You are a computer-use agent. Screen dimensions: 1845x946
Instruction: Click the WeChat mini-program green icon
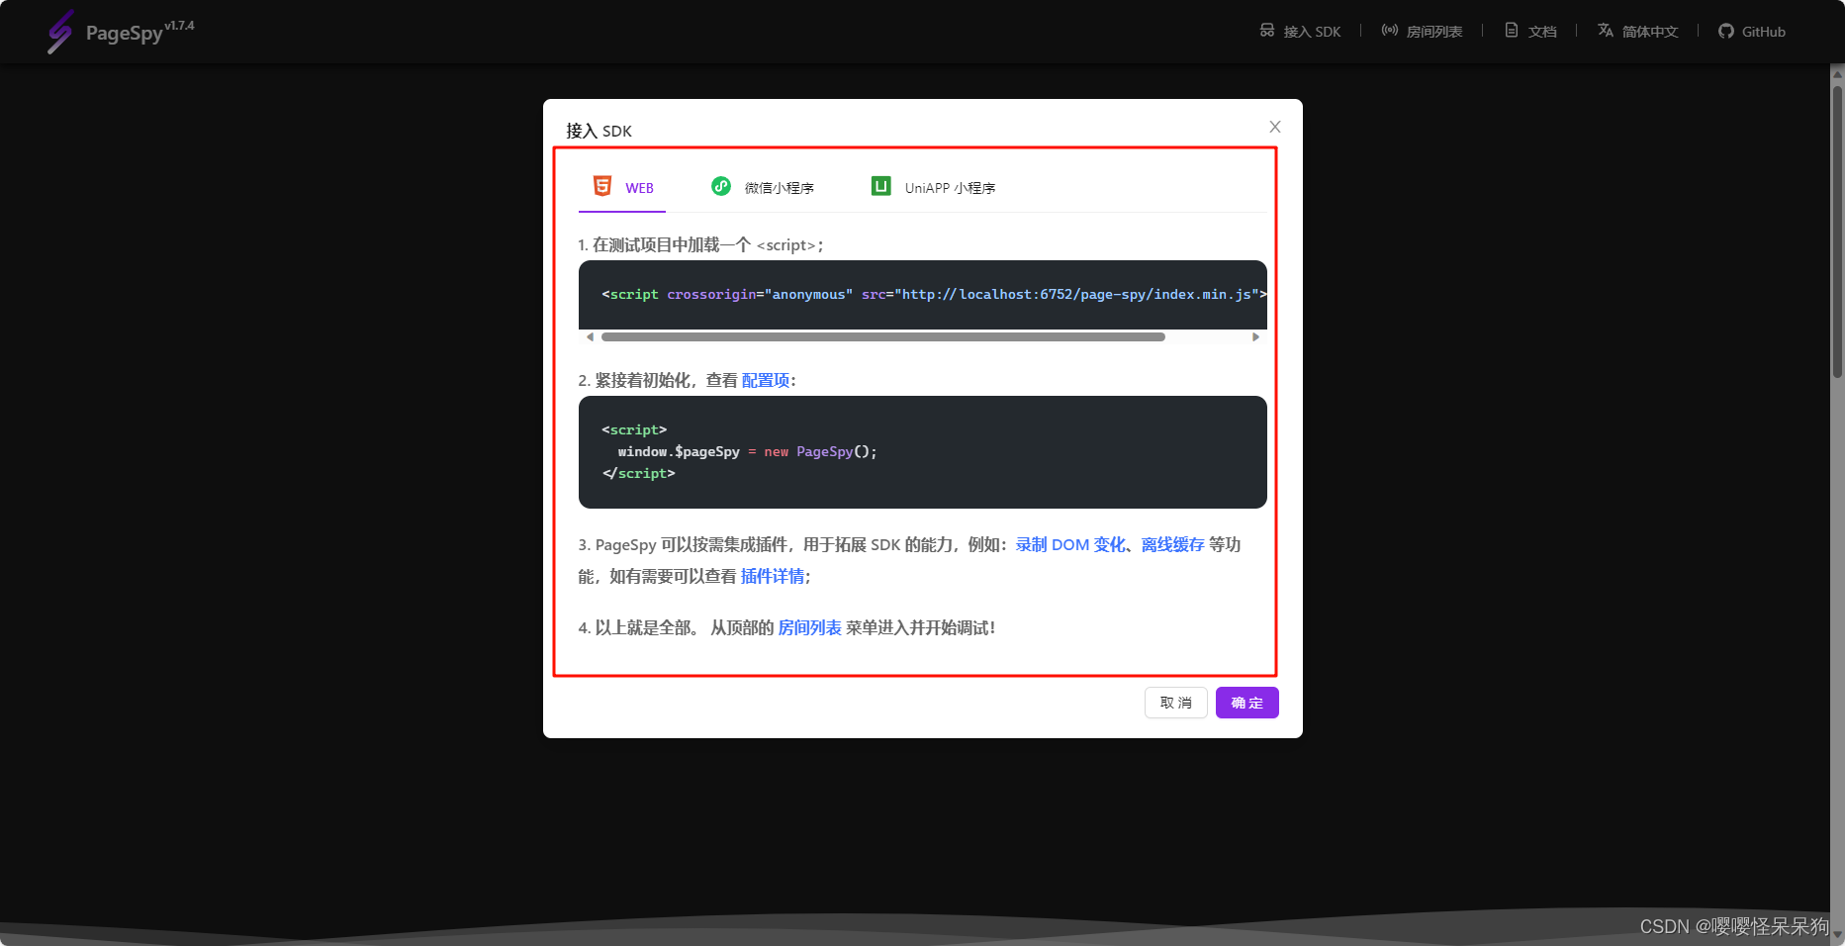(721, 186)
